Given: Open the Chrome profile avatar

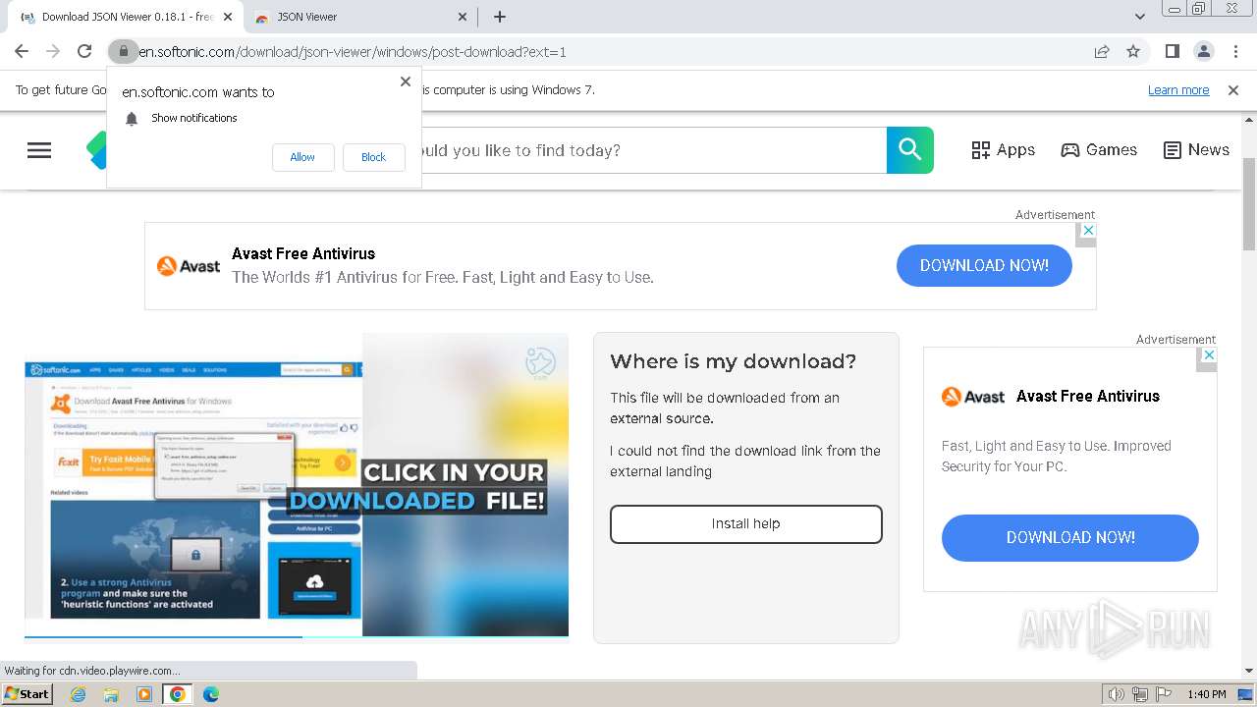Looking at the screenshot, I should point(1204,51).
